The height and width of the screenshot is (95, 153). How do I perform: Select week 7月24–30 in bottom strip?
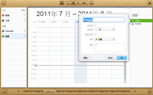(x=39, y=92)
